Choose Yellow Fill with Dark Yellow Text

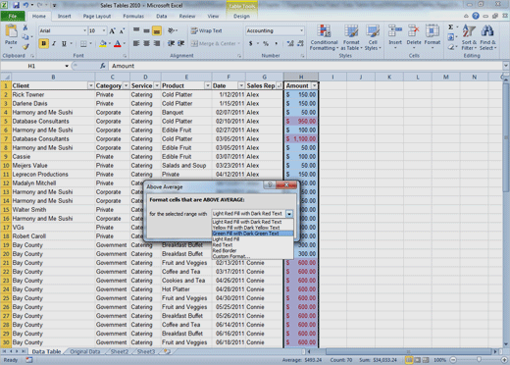click(252, 228)
